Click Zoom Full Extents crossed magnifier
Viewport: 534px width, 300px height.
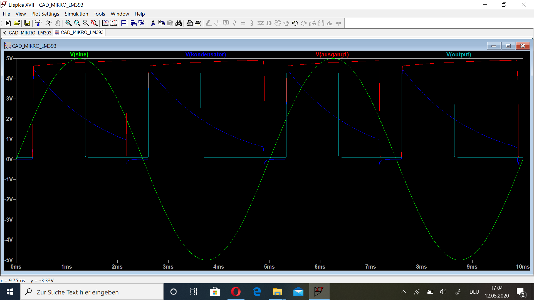click(x=94, y=23)
